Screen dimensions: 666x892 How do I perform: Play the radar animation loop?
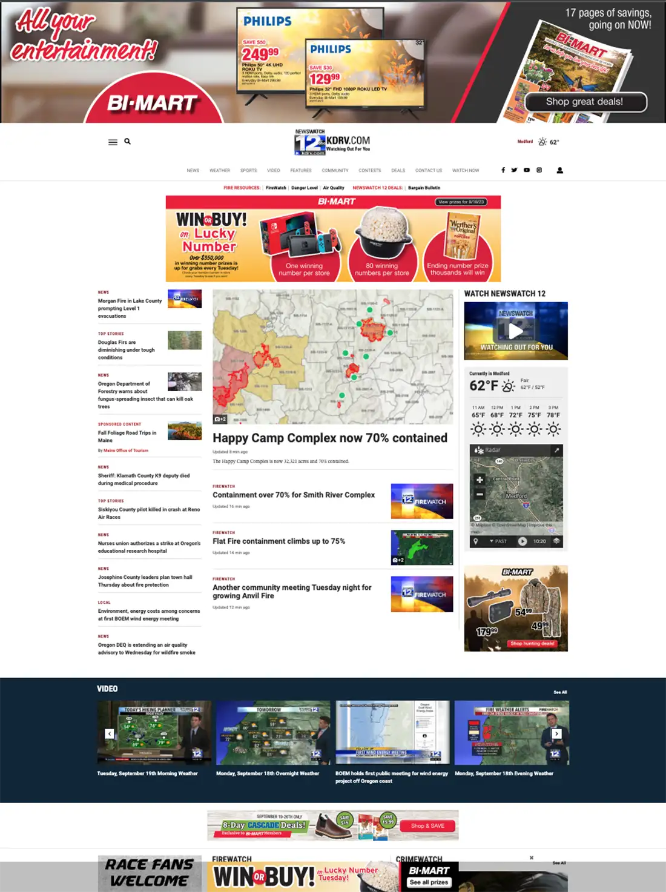pyautogui.click(x=523, y=541)
